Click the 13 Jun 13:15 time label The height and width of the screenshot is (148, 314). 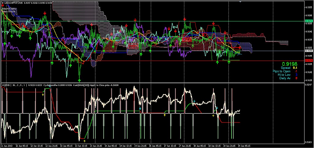pyautogui.click(x=81, y=146)
